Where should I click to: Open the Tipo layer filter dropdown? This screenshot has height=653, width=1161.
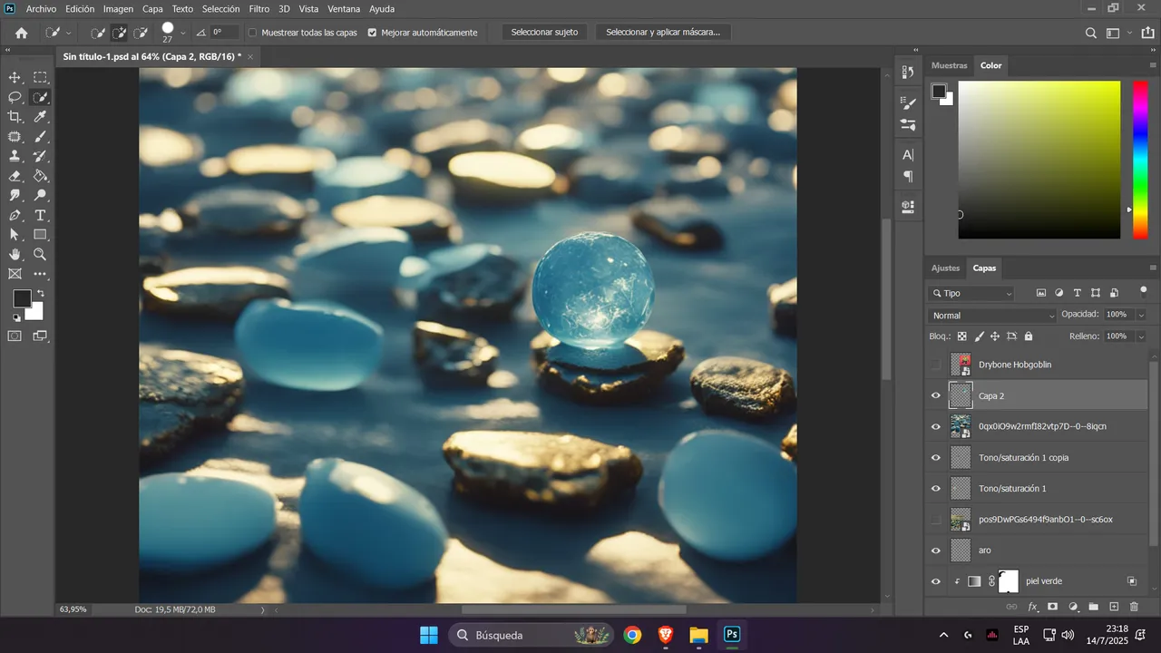click(971, 293)
